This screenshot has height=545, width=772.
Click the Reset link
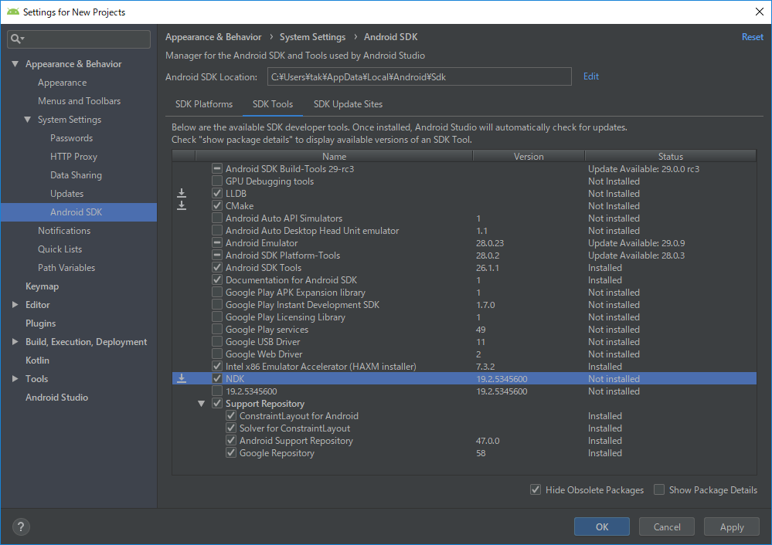753,37
